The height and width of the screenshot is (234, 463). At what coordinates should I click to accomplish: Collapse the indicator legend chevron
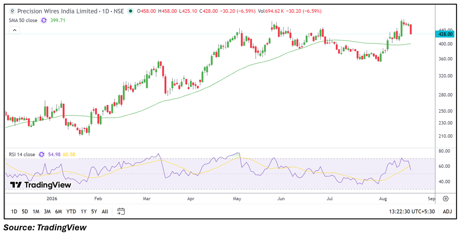pos(15,30)
